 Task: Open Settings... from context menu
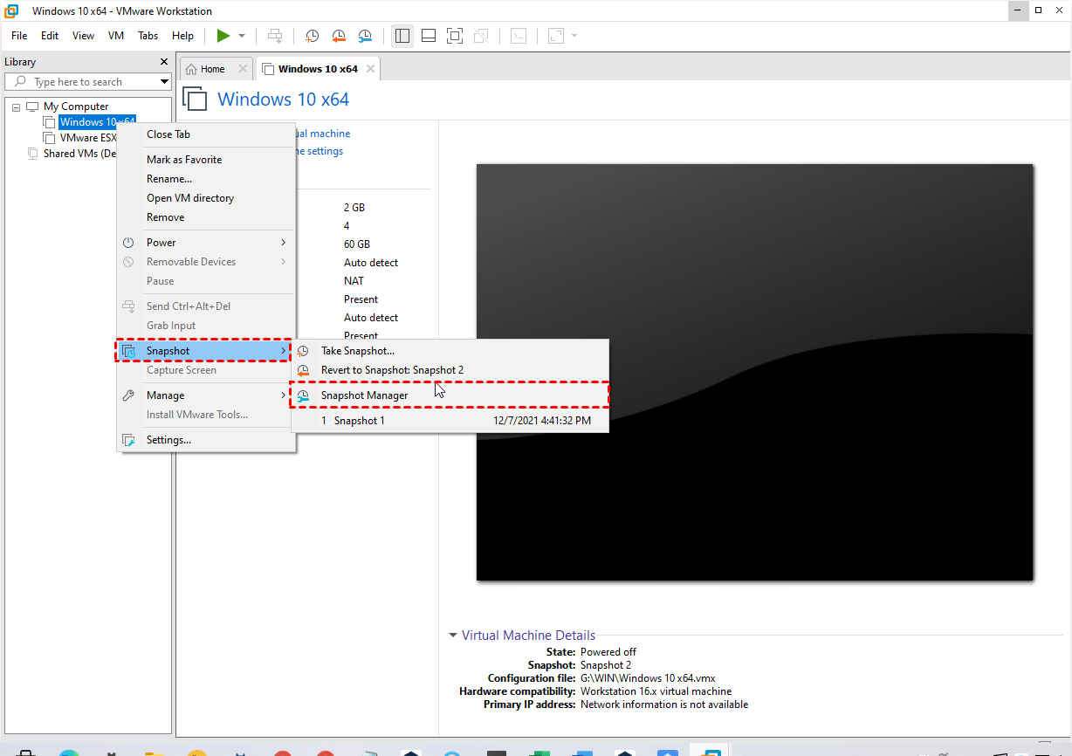tap(168, 440)
